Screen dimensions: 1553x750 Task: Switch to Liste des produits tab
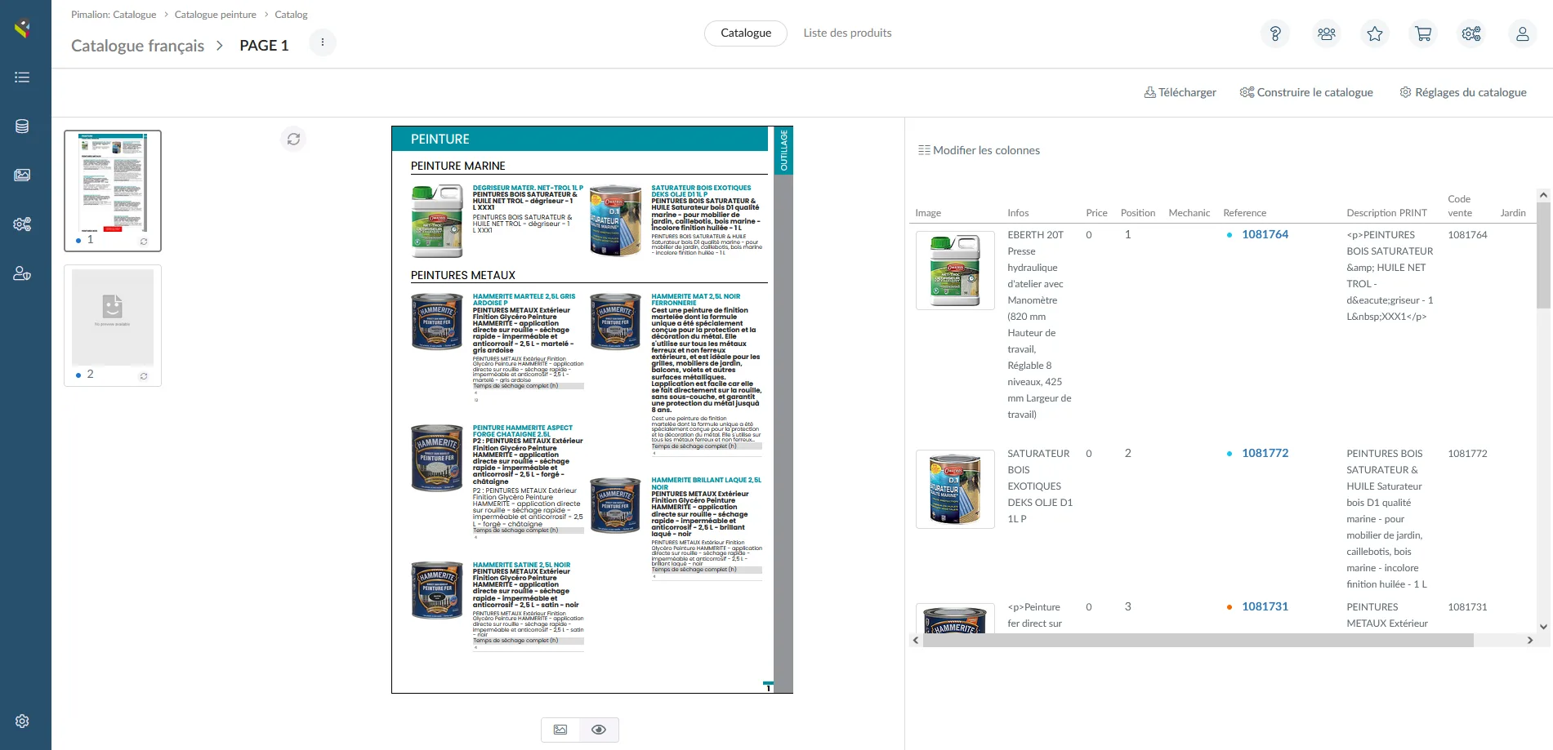[x=847, y=33]
